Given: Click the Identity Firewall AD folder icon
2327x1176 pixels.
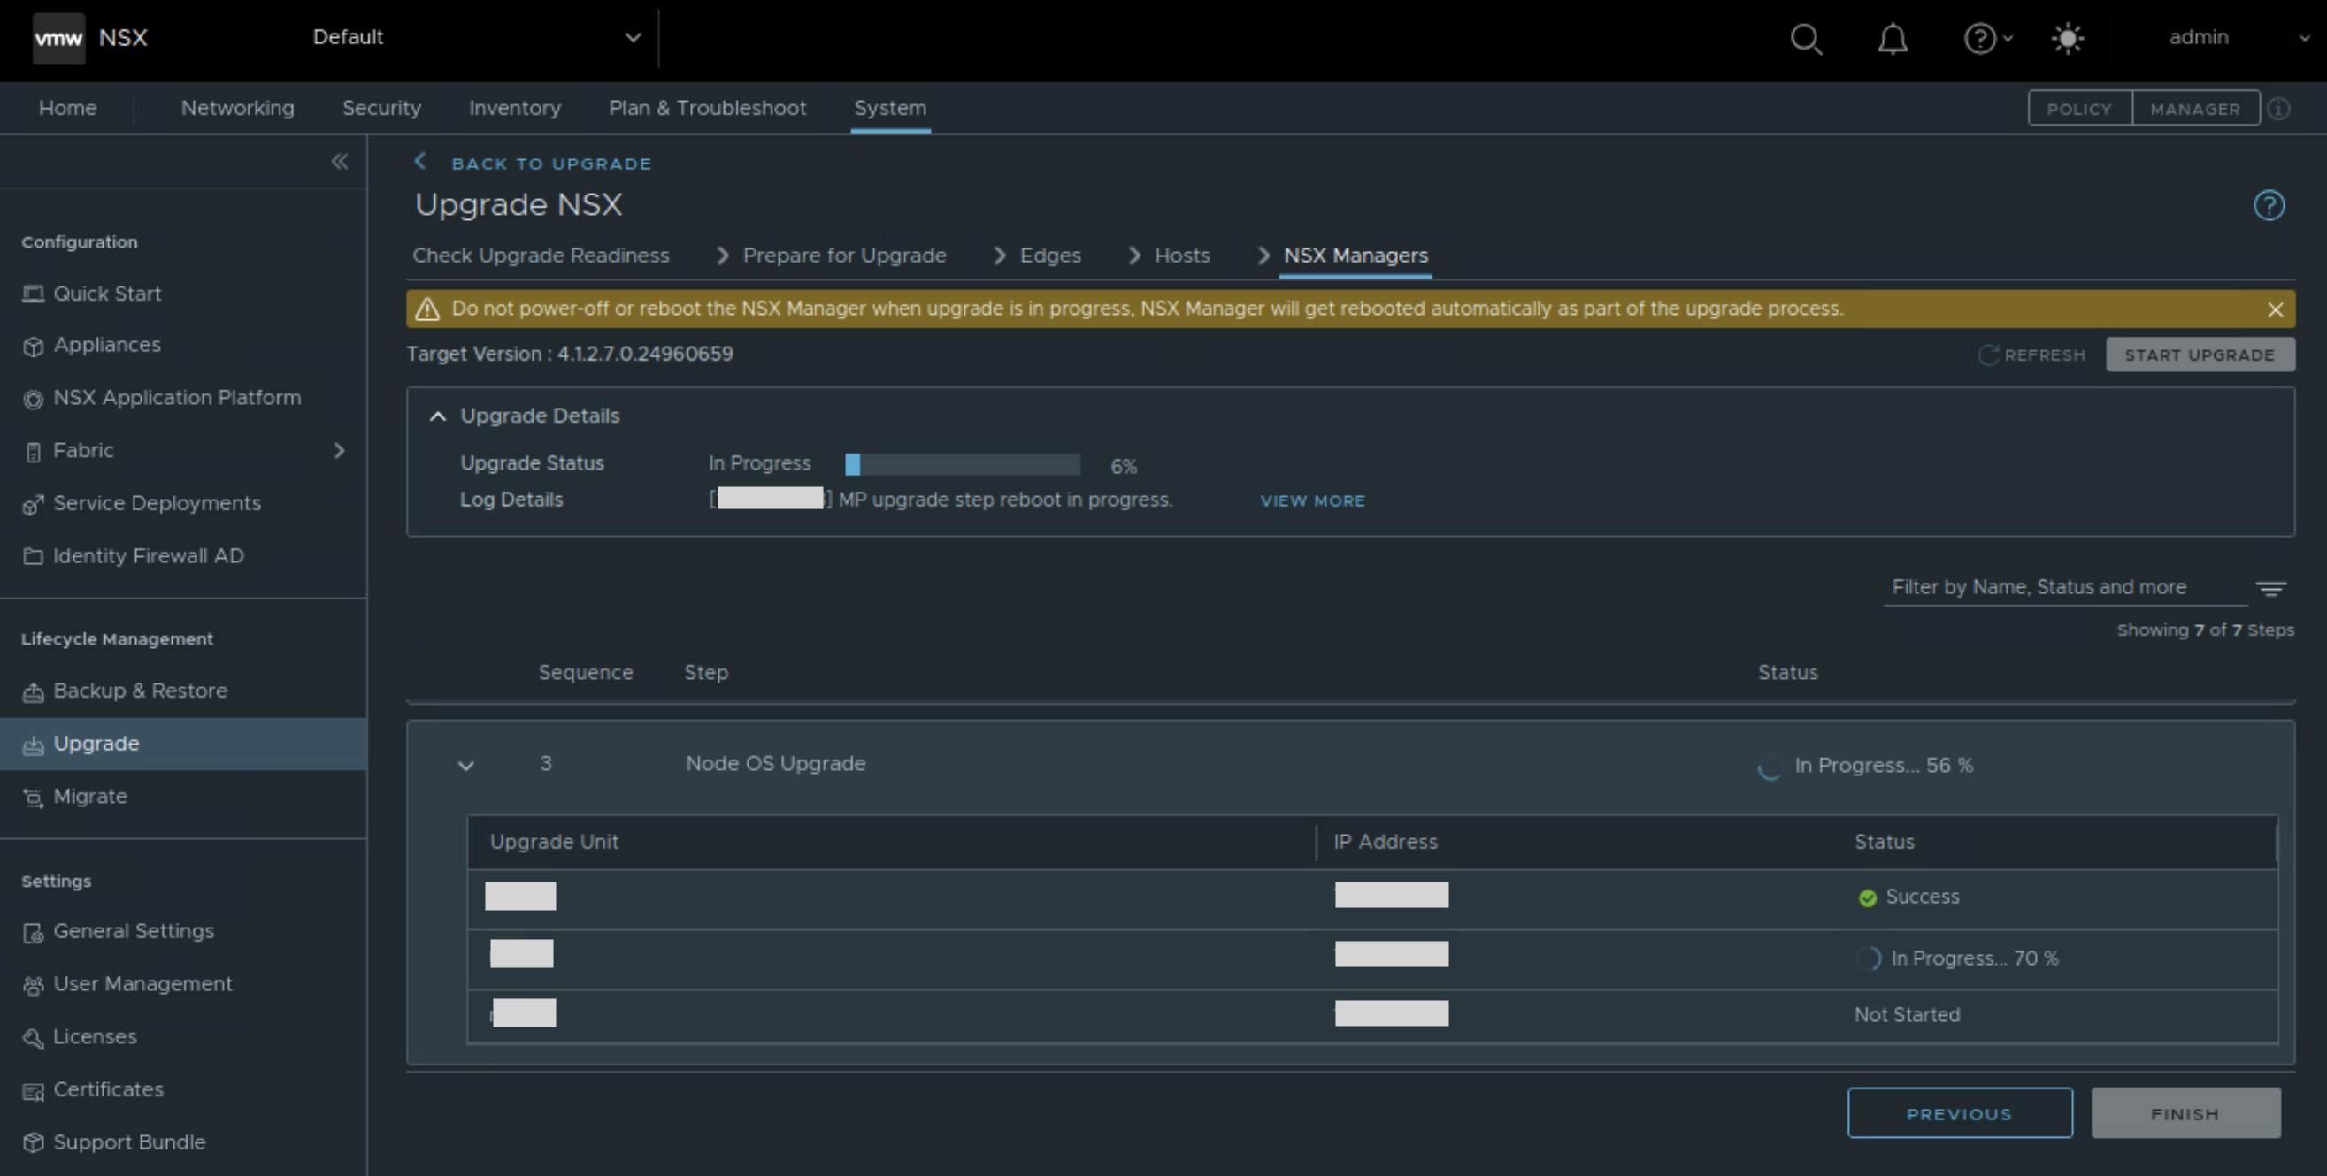Looking at the screenshot, I should click(34, 556).
